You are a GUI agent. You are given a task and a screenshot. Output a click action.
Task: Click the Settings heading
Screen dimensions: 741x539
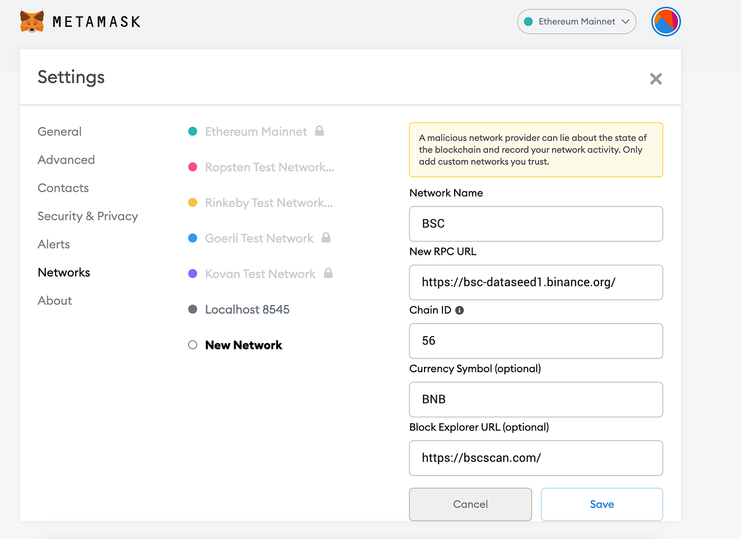(x=71, y=77)
